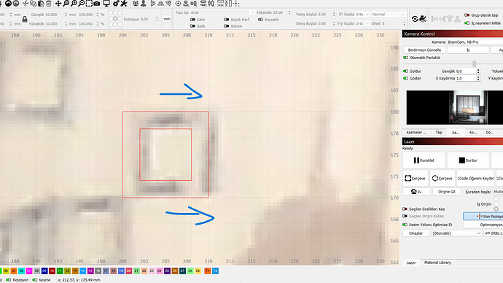Image resolution: width=503 pixels, height=283 pixels.
Task: Click the aspect ratio lock icon
Action: click(x=25, y=19)
